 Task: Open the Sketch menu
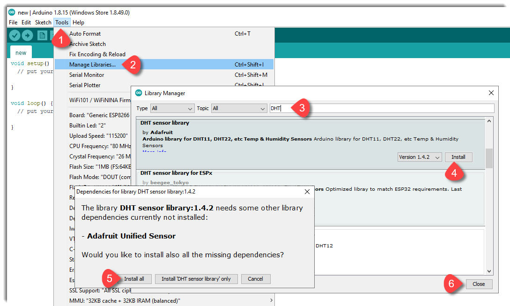43,22
